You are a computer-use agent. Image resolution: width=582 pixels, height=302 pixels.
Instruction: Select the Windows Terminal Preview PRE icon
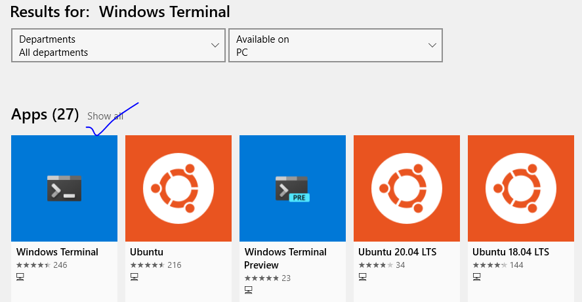pyautogui.click(x=293, y=188)
